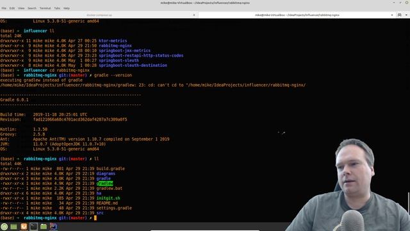Close the rabbitmq-nginx terminal tab
Viewport: 410px width, 231px height.
(392, 15)
